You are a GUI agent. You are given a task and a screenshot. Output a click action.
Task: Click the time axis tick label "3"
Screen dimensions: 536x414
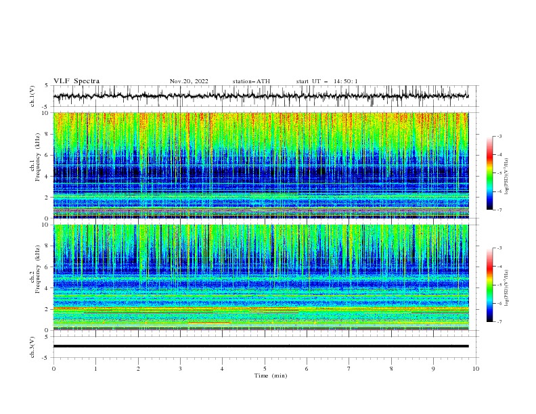[x=180, y=369]
